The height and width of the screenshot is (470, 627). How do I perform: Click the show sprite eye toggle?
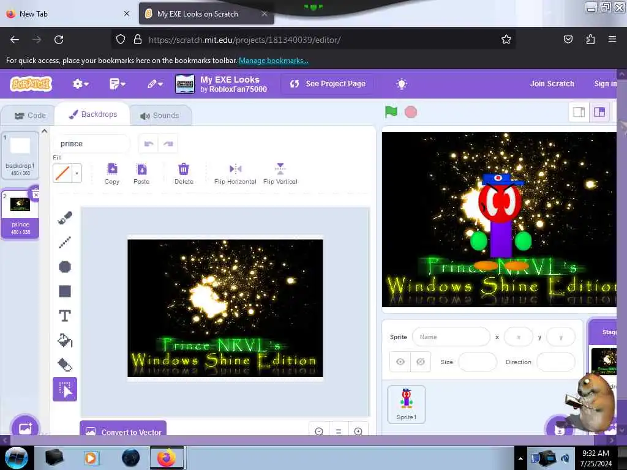click(x=400, y=362)
